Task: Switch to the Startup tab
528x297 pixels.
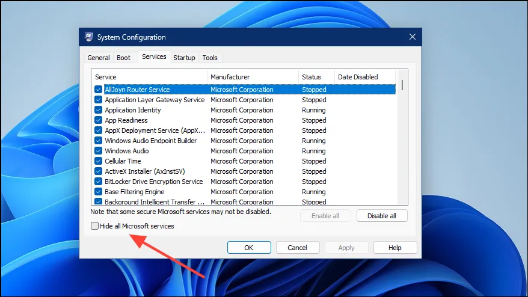Action: [184, 58]
